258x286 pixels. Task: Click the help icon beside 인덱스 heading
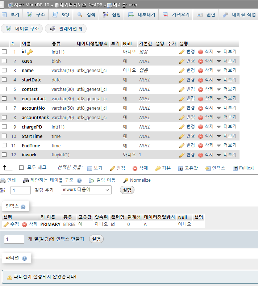click(23, 207)
